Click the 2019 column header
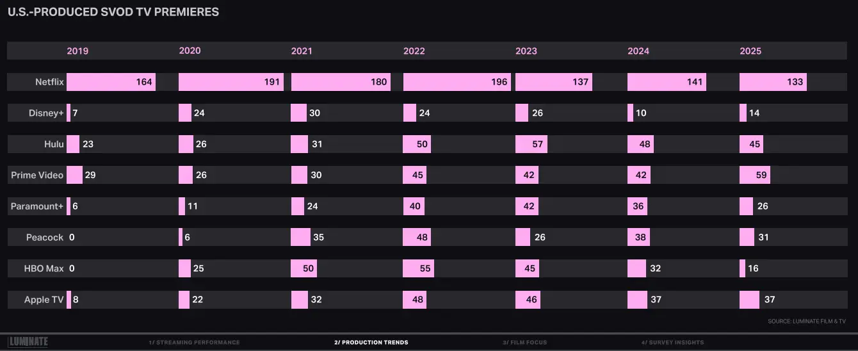 [x=77, y=51]
